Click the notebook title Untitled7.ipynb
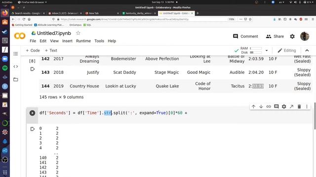Viewport: 316px width, 177px height. [54, 33]
